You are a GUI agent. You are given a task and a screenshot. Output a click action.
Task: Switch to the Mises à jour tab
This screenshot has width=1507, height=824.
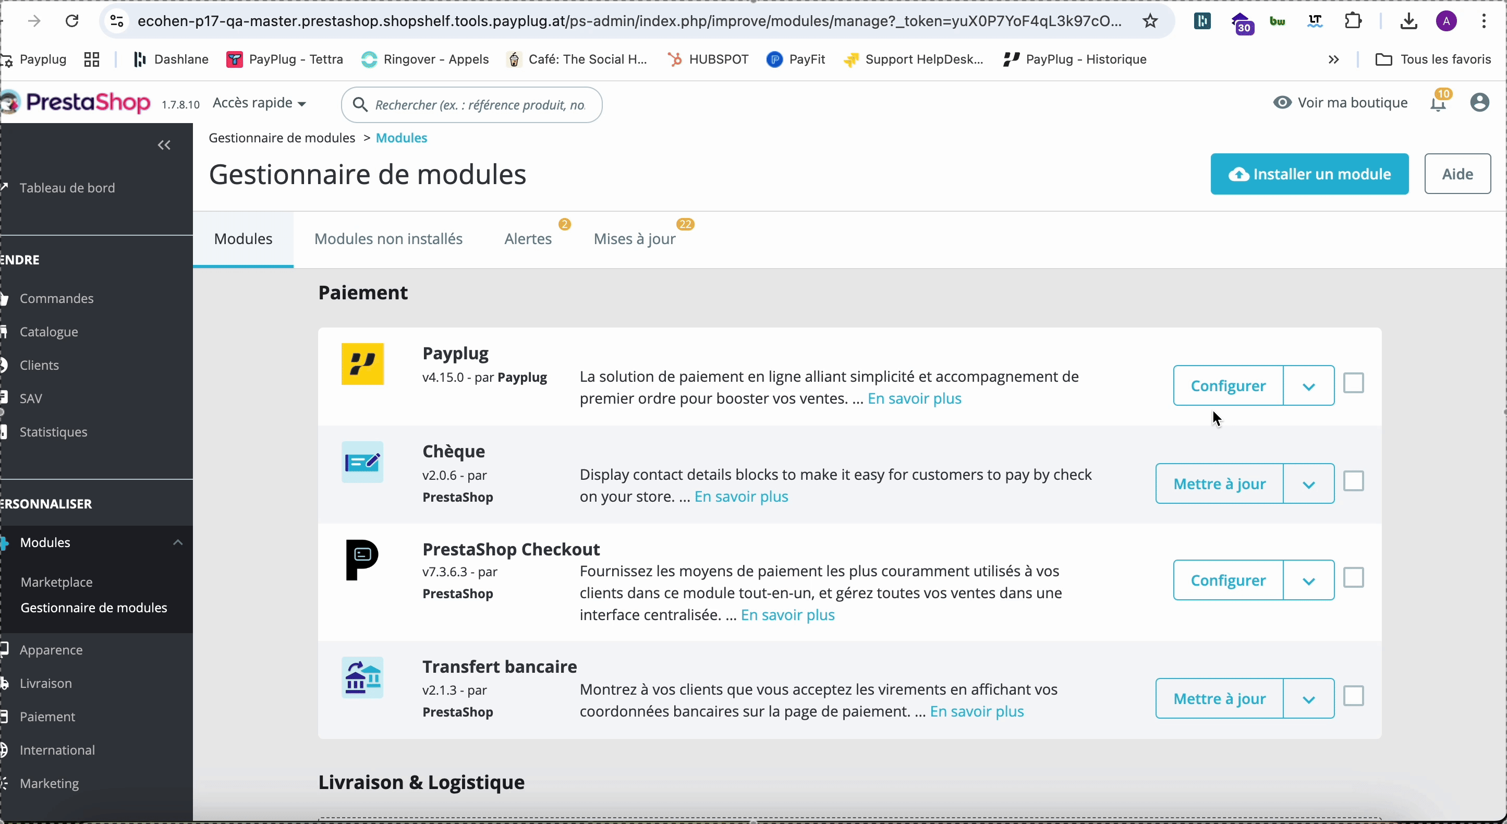[x=635, y=239]
